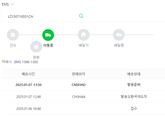This screenshot has height=117, width=165.
Task: Click the 발송교환국에도착 status text
Action: (x=134, y=97)
